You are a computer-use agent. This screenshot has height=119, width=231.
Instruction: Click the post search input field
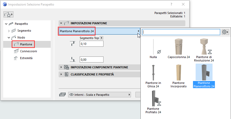pyautogui.click(x=181, y=32)
